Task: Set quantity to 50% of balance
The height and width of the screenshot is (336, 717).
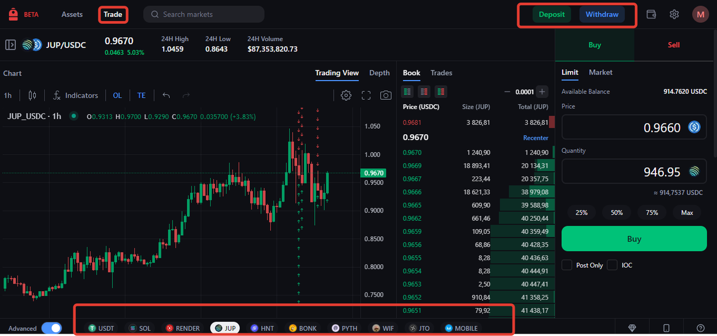Action: (x=617, y=212)
